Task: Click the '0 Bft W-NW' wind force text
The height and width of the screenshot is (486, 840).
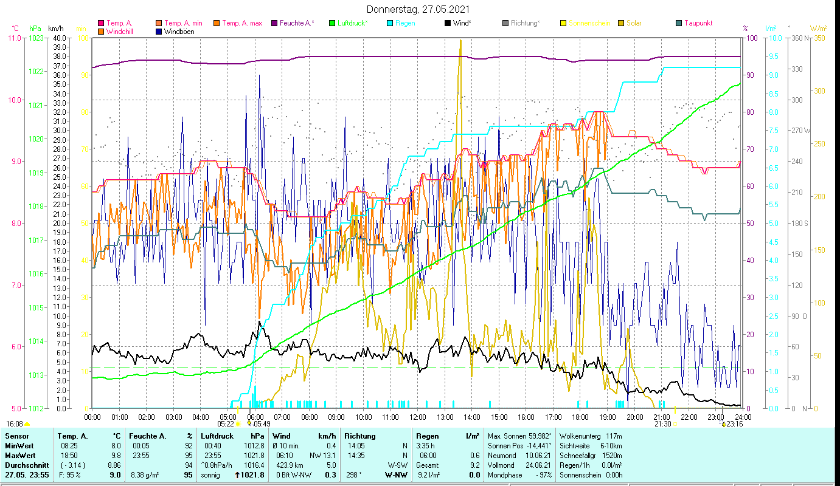Action: [294, 475]
